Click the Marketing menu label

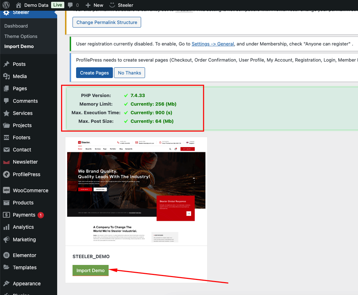(24, 240)
